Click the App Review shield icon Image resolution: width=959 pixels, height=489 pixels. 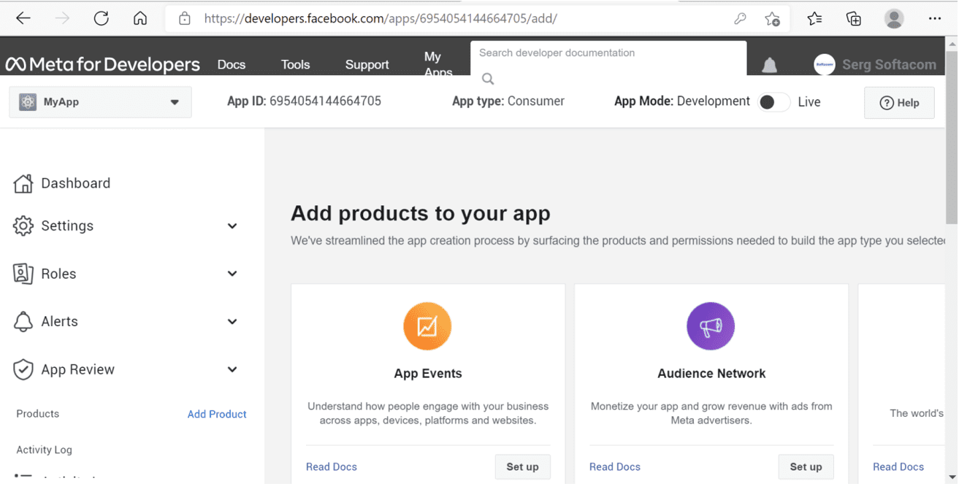[23, 369]
